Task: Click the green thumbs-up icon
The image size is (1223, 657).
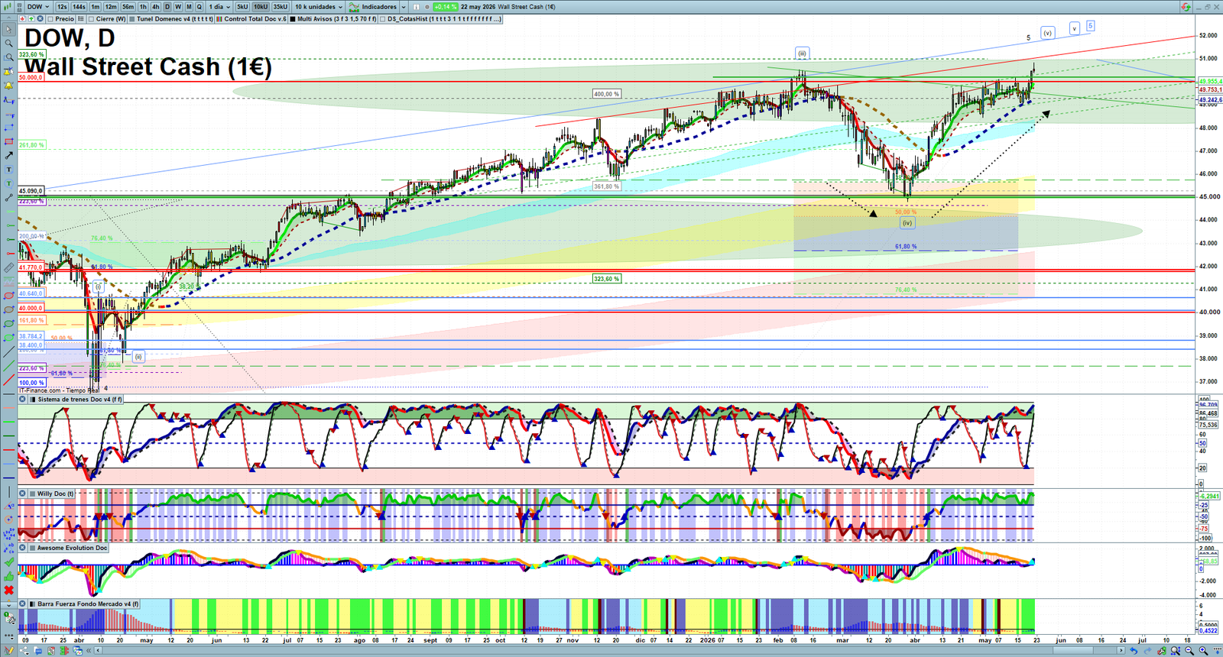Action: 9,574
